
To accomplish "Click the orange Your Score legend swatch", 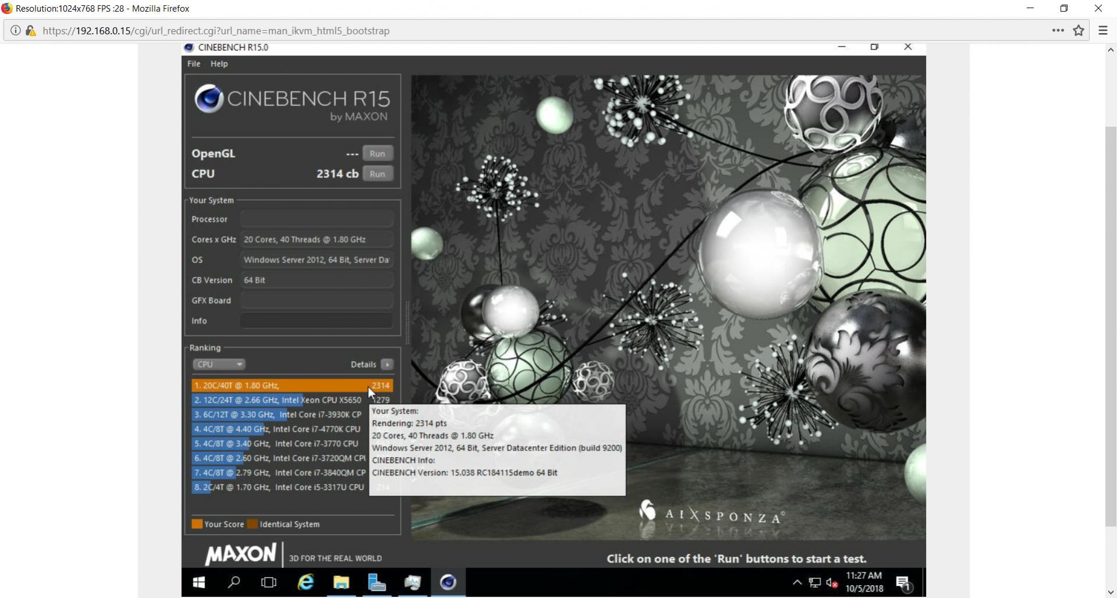I will 197,524.
